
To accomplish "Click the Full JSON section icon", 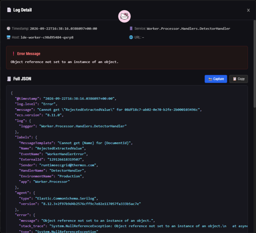I will click(9, 79).
